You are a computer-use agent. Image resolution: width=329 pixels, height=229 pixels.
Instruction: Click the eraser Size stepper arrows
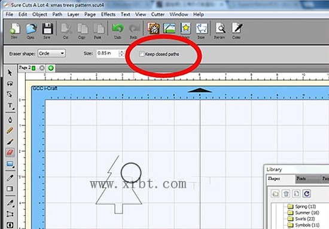tap(121, 53)
